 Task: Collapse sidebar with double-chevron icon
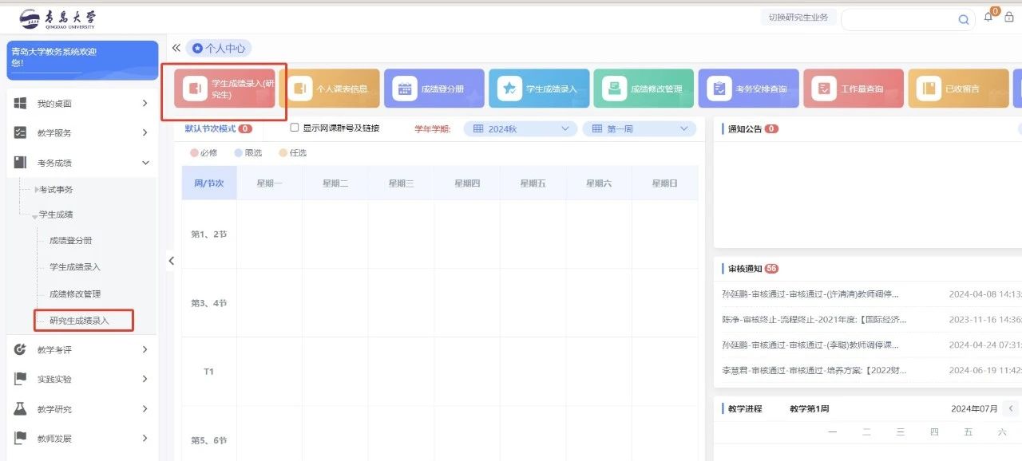[x=176, y=48]
